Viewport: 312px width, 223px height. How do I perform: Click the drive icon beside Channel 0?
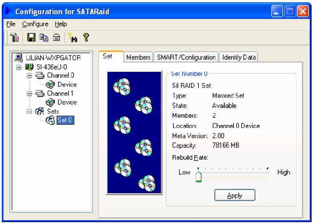(x=40, y=75)
